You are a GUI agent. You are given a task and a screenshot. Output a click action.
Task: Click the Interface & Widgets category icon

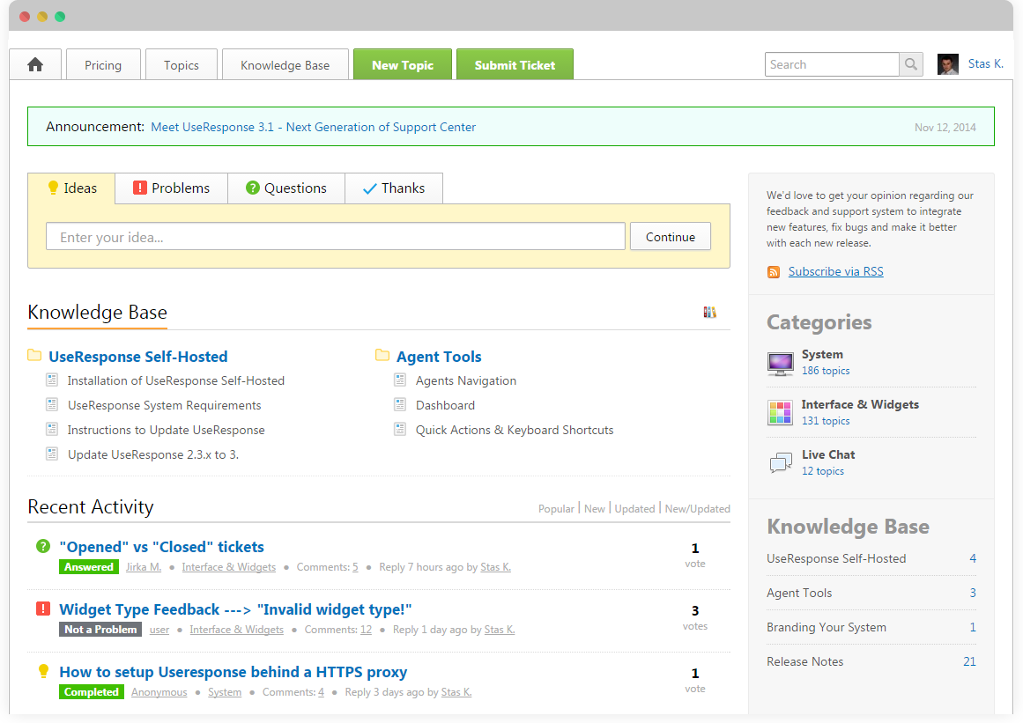(x=781, y=413)
